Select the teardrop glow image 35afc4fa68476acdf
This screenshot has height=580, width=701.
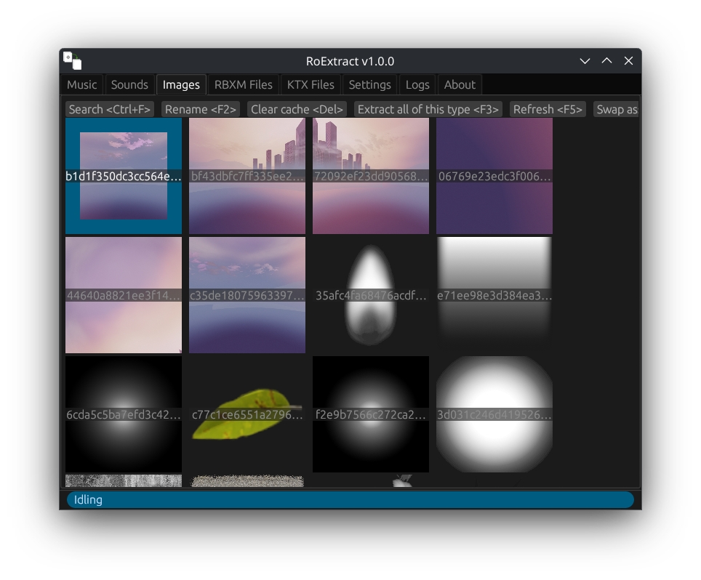(371, 295)
